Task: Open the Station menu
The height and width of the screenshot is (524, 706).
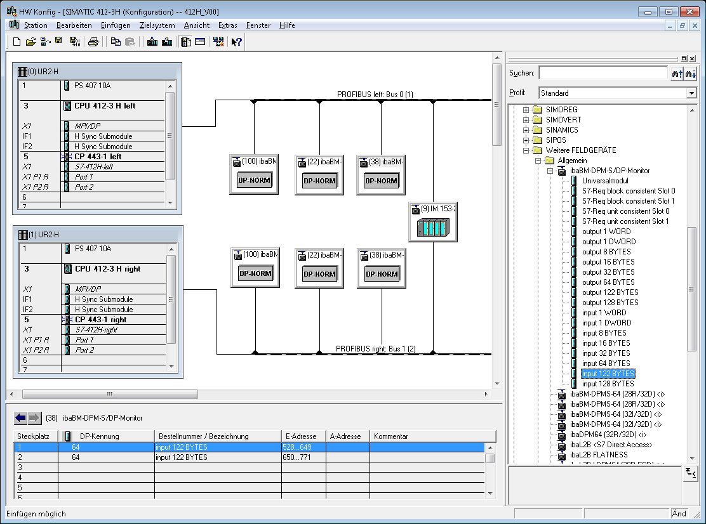Action: pos(36,25)
